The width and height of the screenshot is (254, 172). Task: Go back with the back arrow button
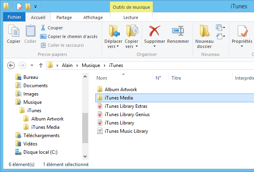pos(11,65)
